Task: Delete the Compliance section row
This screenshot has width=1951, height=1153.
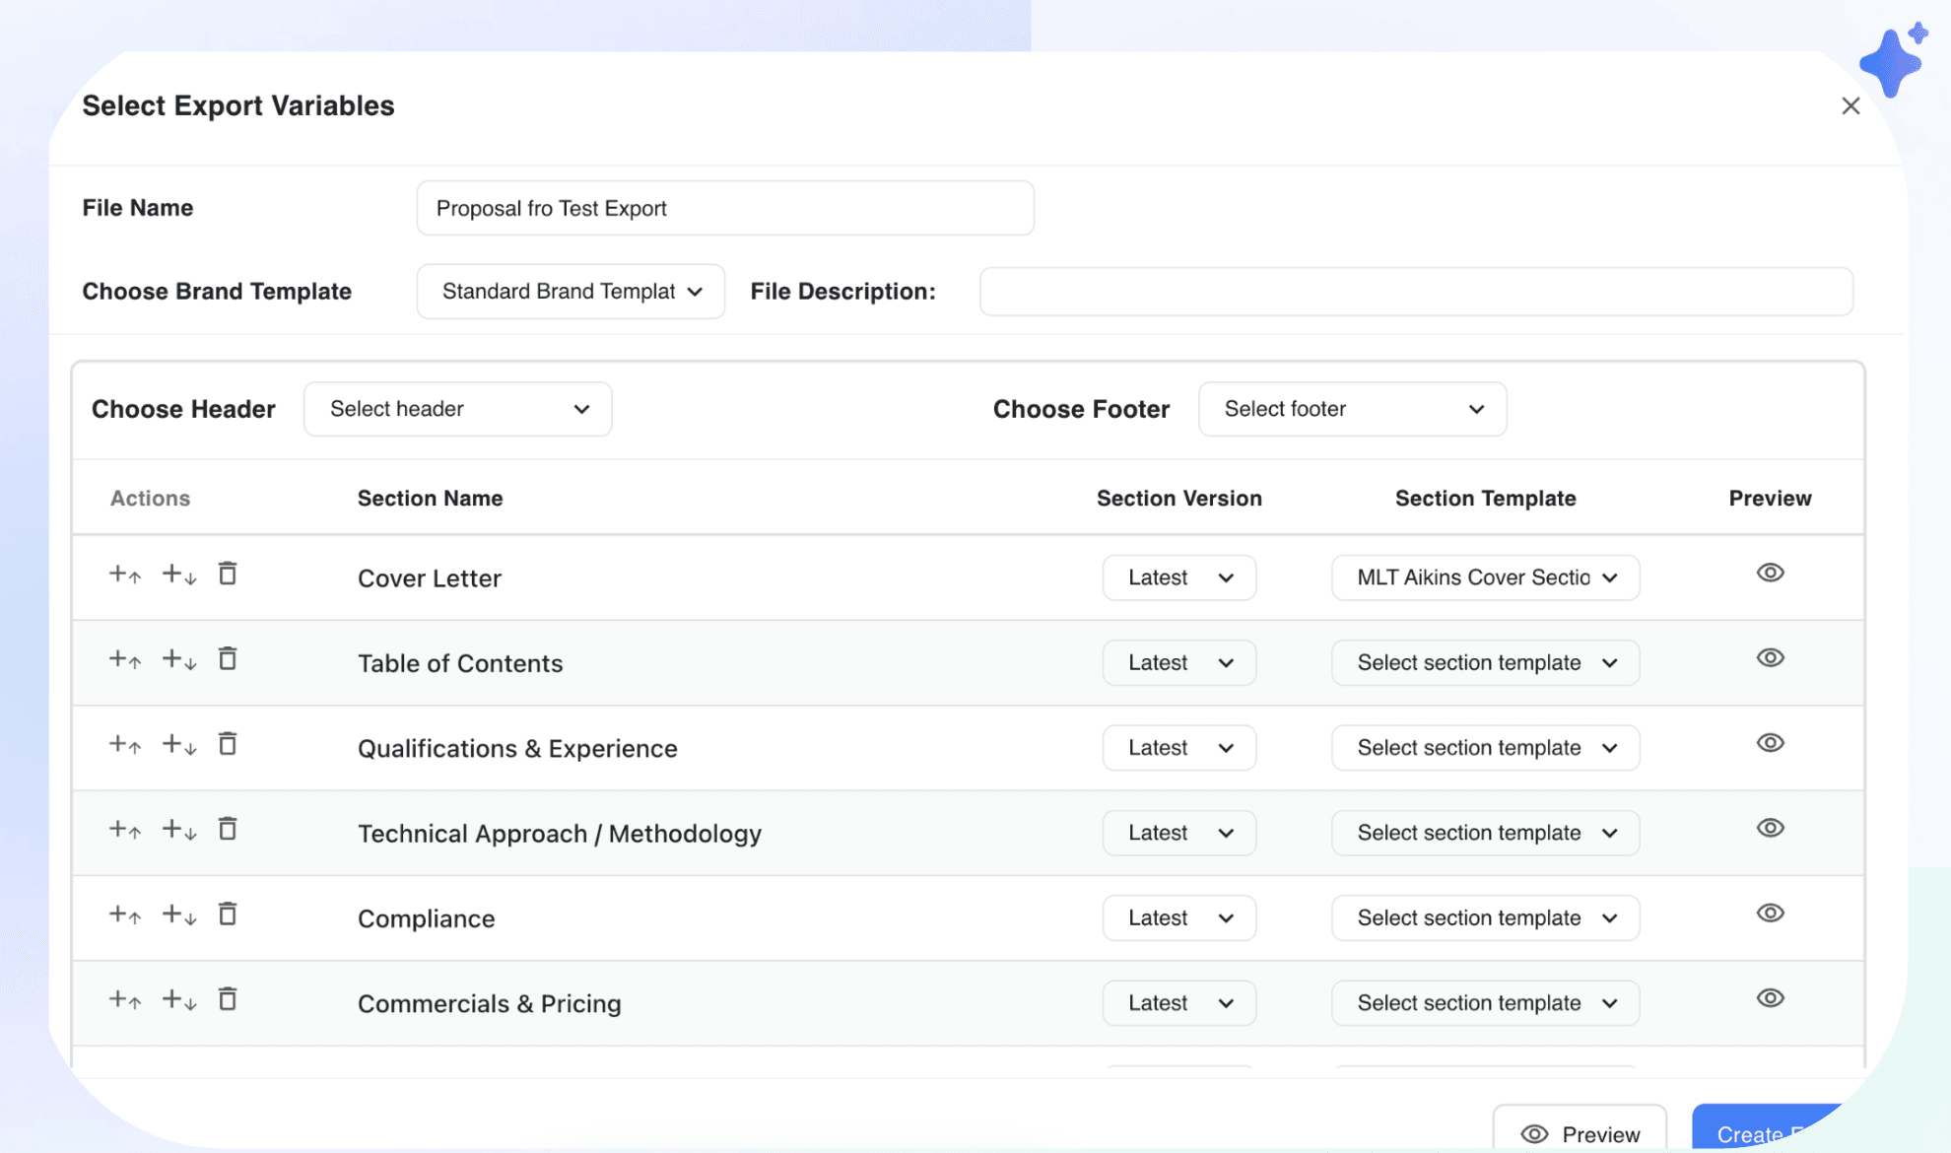Action: point(228,915)
